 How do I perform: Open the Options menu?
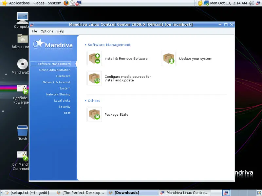click(x=47, y=31)
